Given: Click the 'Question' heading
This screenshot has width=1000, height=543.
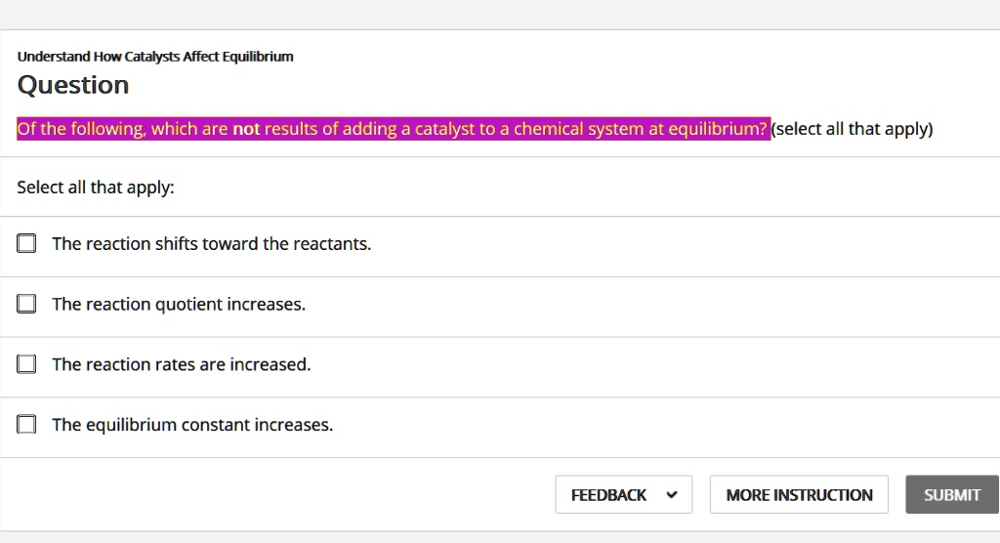Looking at the screenshot, I should (73, 85).
